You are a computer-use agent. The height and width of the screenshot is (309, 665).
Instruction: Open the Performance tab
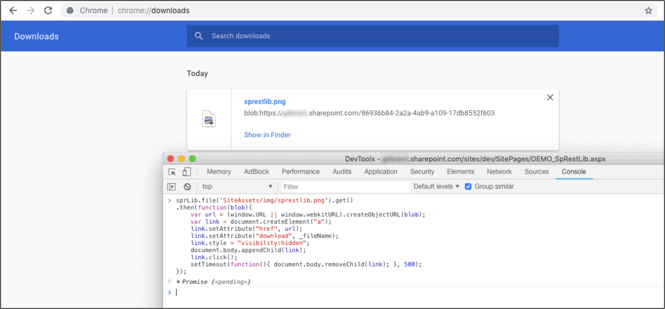[301, 172]
